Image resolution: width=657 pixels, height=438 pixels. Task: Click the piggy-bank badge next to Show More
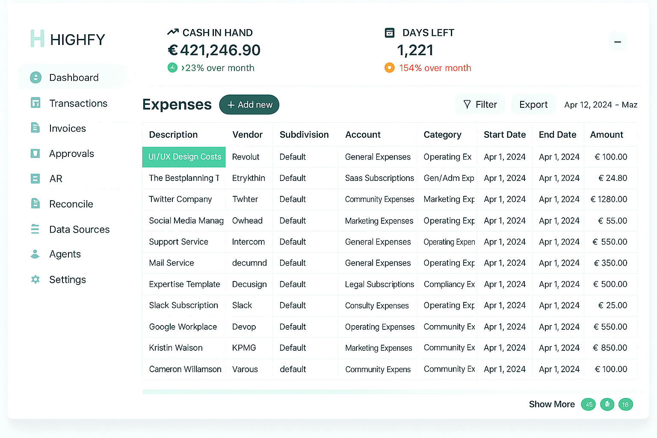[x=607, y=404]
